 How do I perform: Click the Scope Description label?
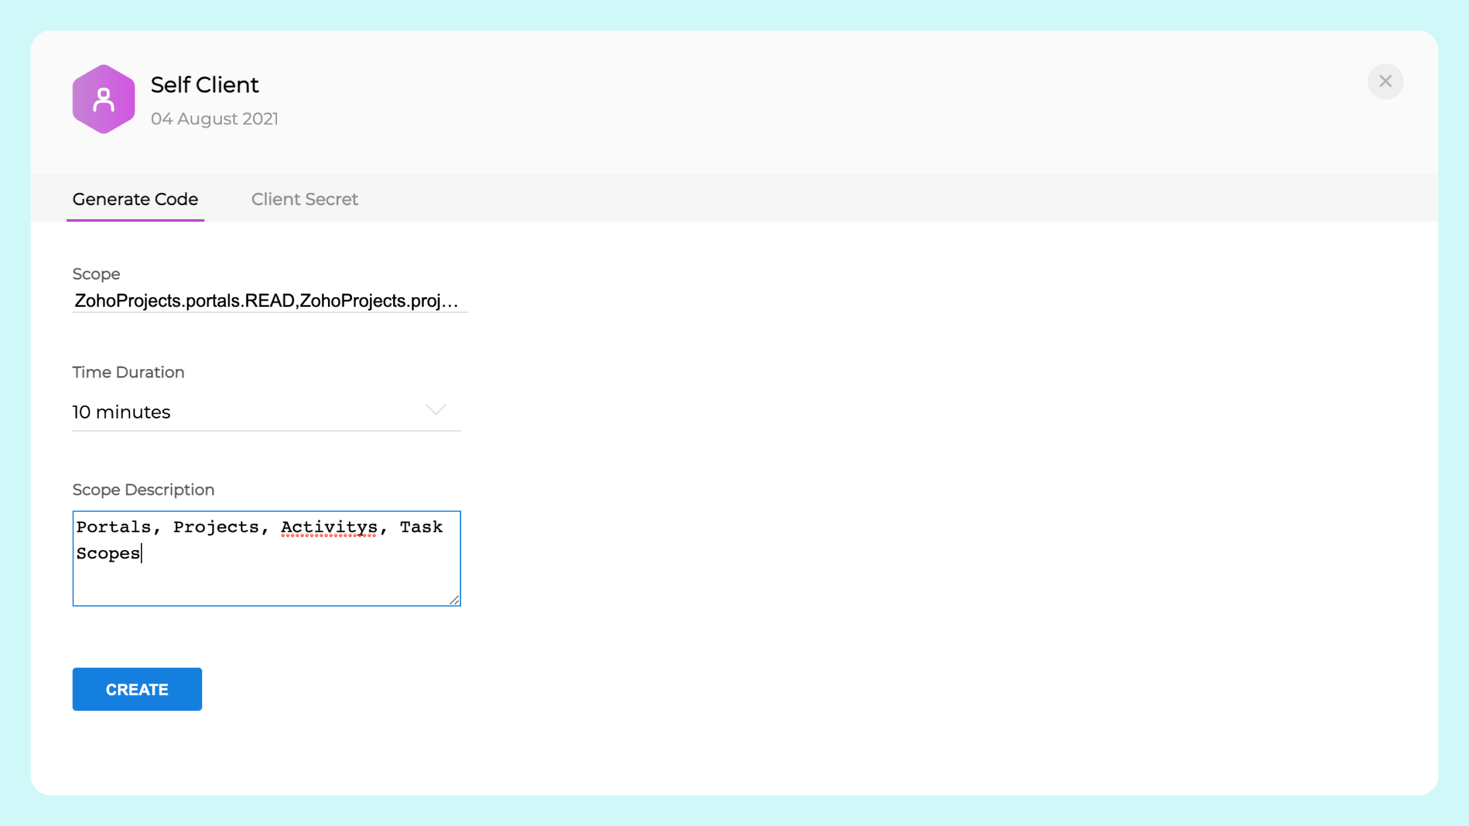click(x=143, y=489)
